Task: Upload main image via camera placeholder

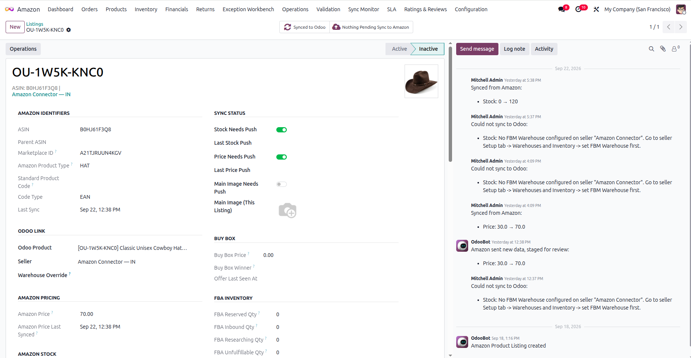Action: pyautogui.click(x=288, y=210)
